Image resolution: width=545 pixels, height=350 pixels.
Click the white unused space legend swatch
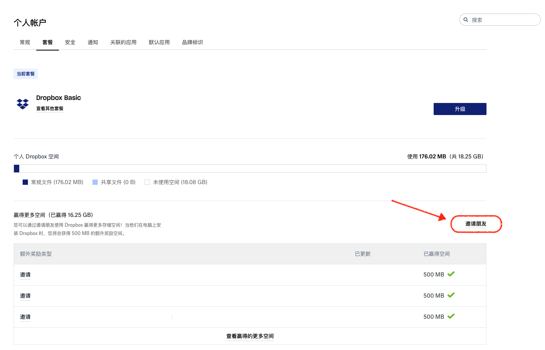point(147,182)
